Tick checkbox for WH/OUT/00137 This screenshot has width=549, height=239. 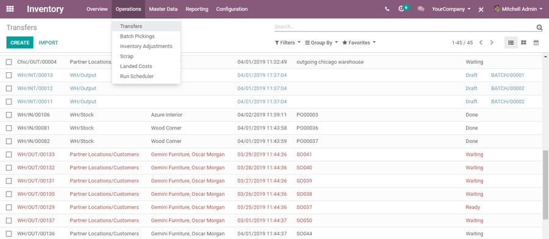(9, 221)
